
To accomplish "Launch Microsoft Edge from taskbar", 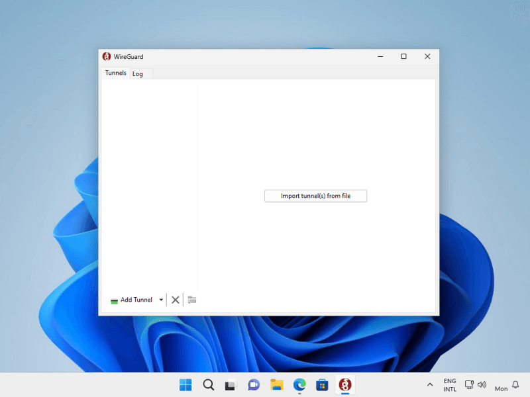I will (299, 384).
